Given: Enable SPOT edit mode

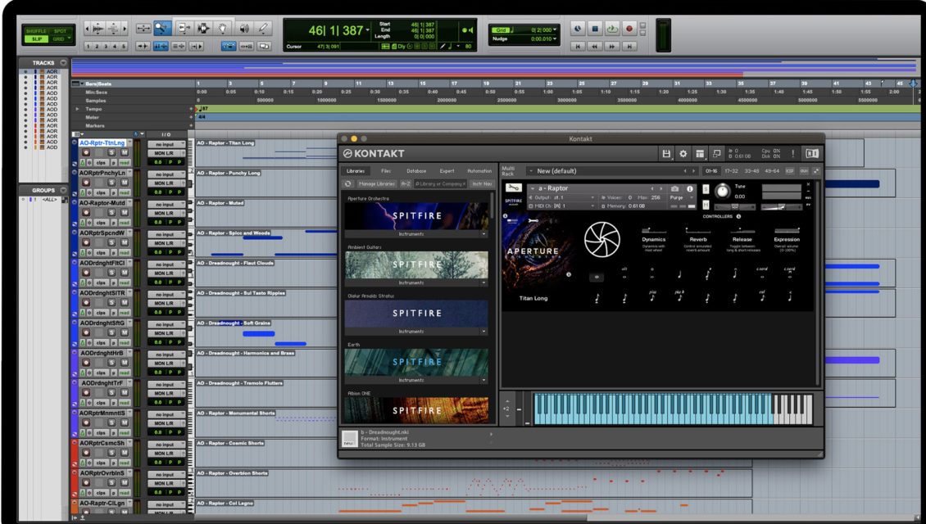Looking at the screenshot, I should 61,31.
